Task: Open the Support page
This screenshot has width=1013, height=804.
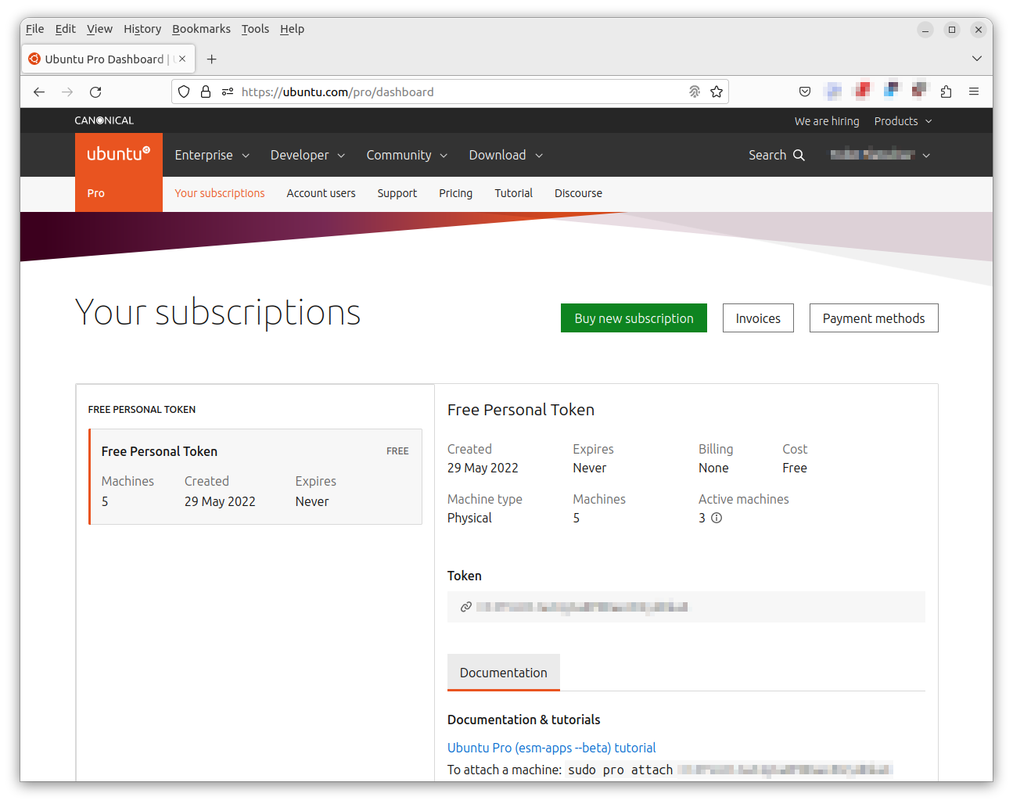Action: [x=397, y=193]
